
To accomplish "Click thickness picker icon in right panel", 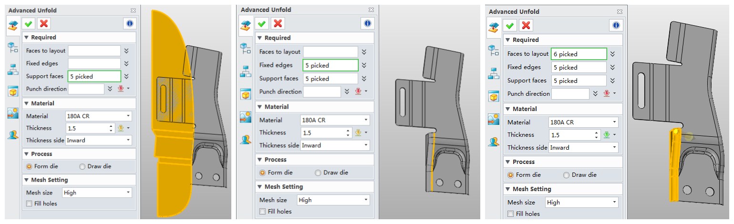I will point(606,135).
